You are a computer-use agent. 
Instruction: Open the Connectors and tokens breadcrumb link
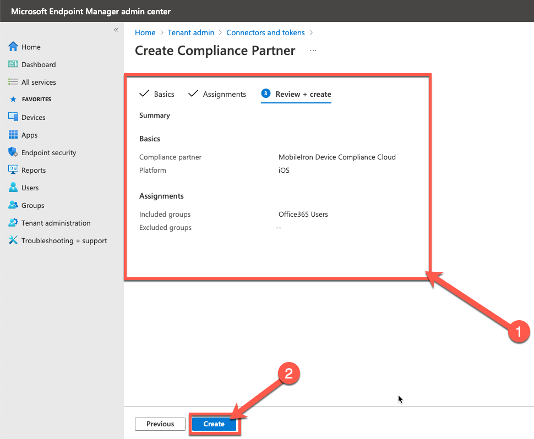click(x=265, y=32)
